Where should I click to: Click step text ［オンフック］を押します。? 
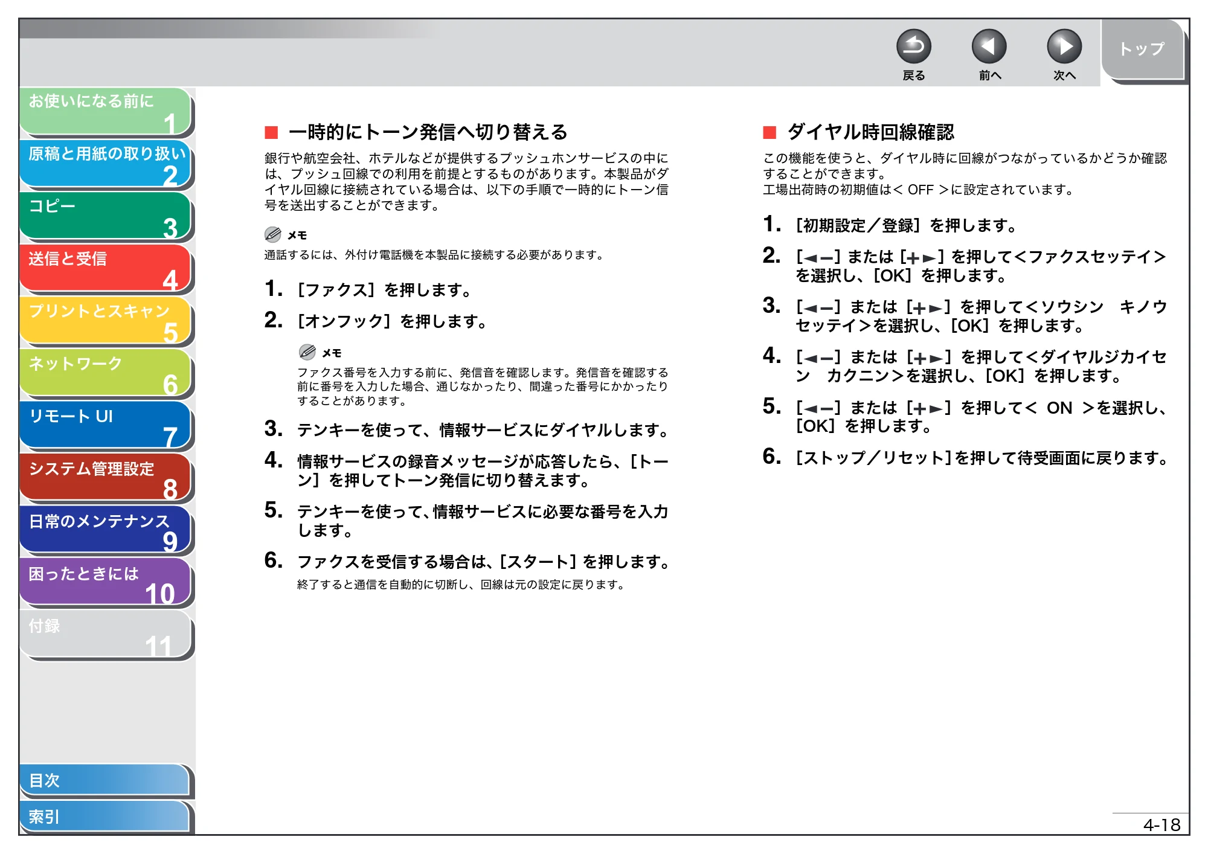click(392, 321)
